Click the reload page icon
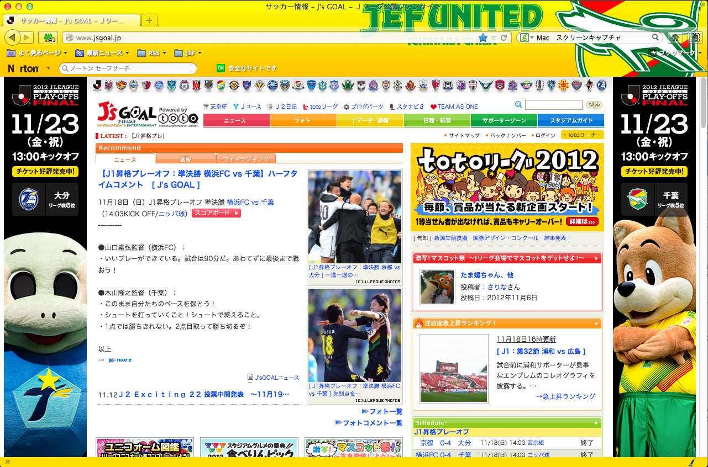708x467 pixels. (504, 38)
